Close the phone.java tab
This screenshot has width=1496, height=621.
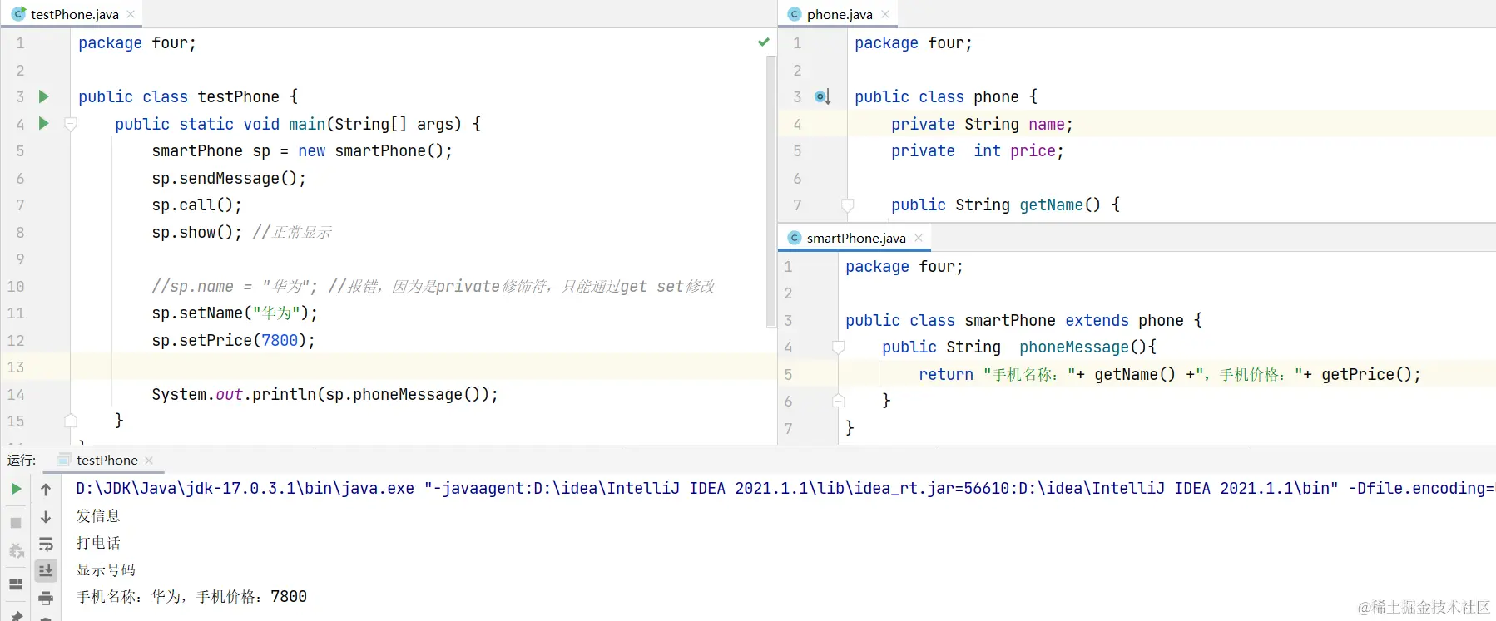pos(885,14)
